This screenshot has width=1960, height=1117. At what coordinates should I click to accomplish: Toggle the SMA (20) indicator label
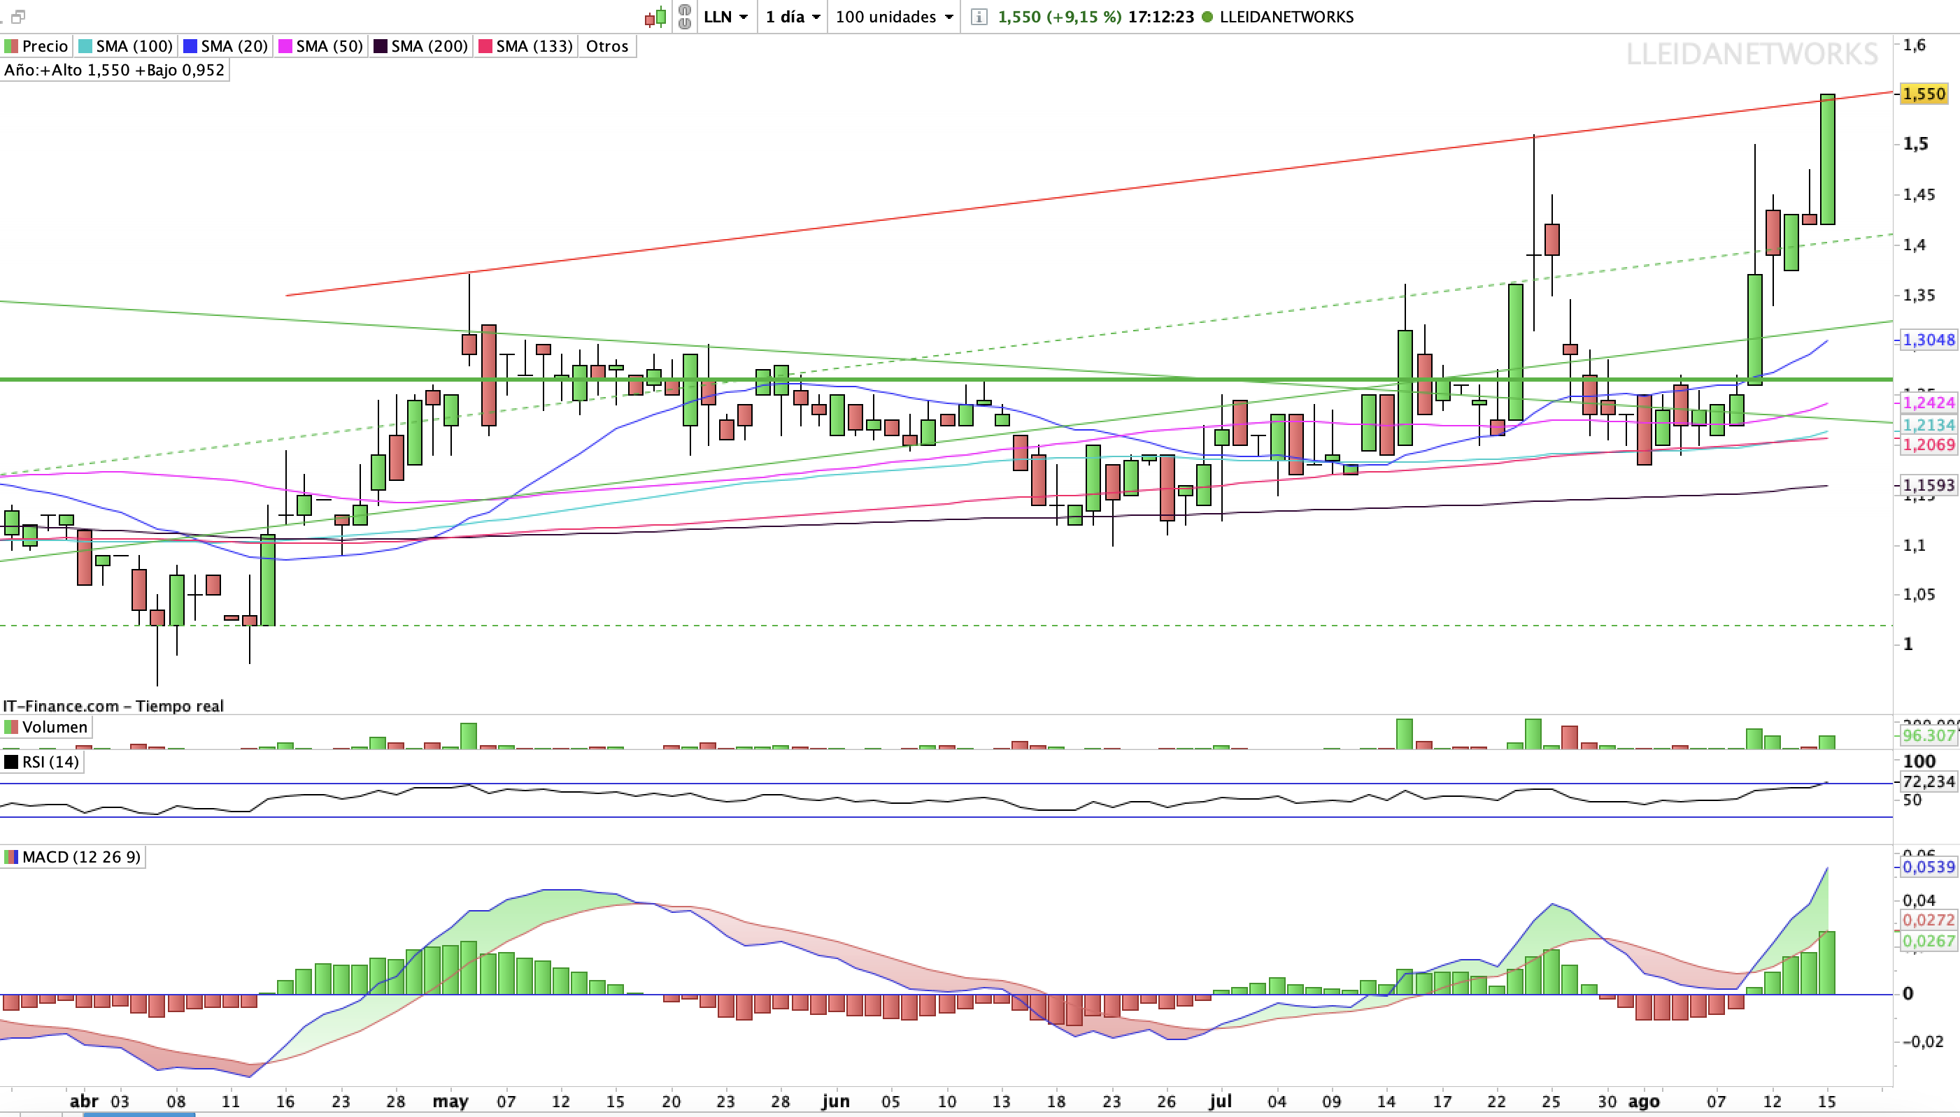pyautogui.click(x=226, y=46)
